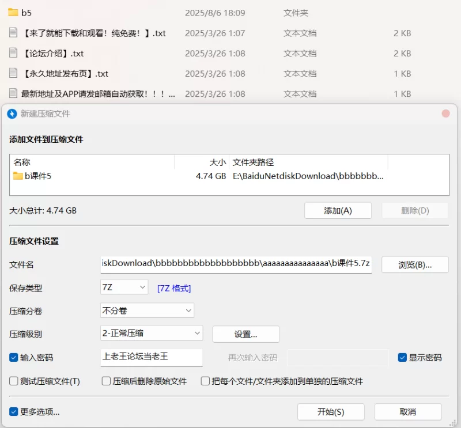Image resolution: width=461 pixels, height=428 pixels.
Task: Click the b5 folder name text
Action: (27, 13)
